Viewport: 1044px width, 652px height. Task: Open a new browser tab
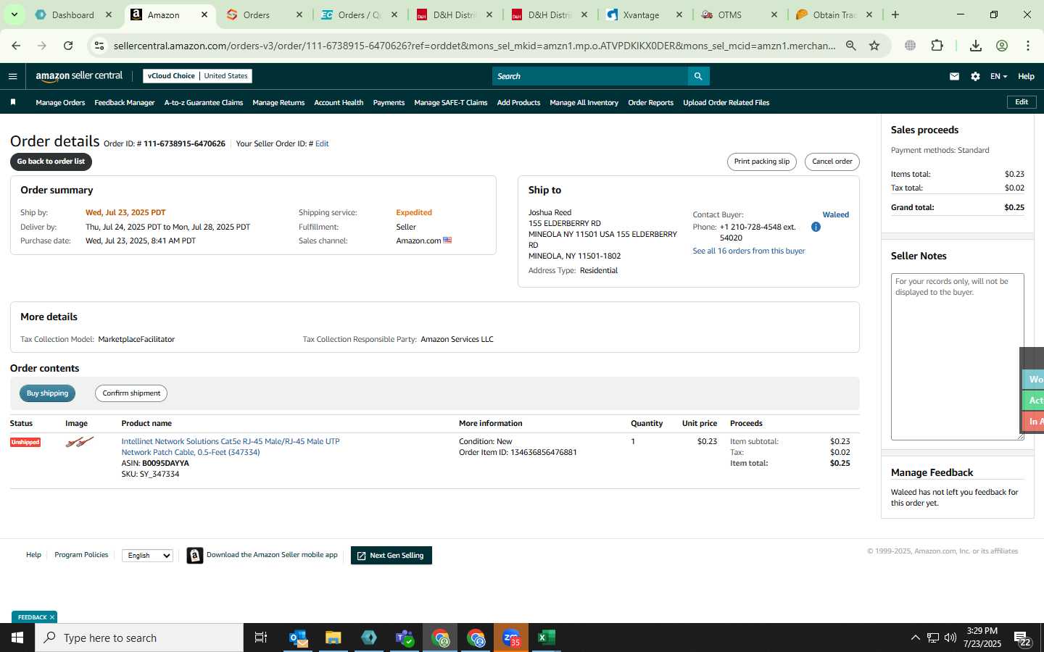click(x=895, y=14)
